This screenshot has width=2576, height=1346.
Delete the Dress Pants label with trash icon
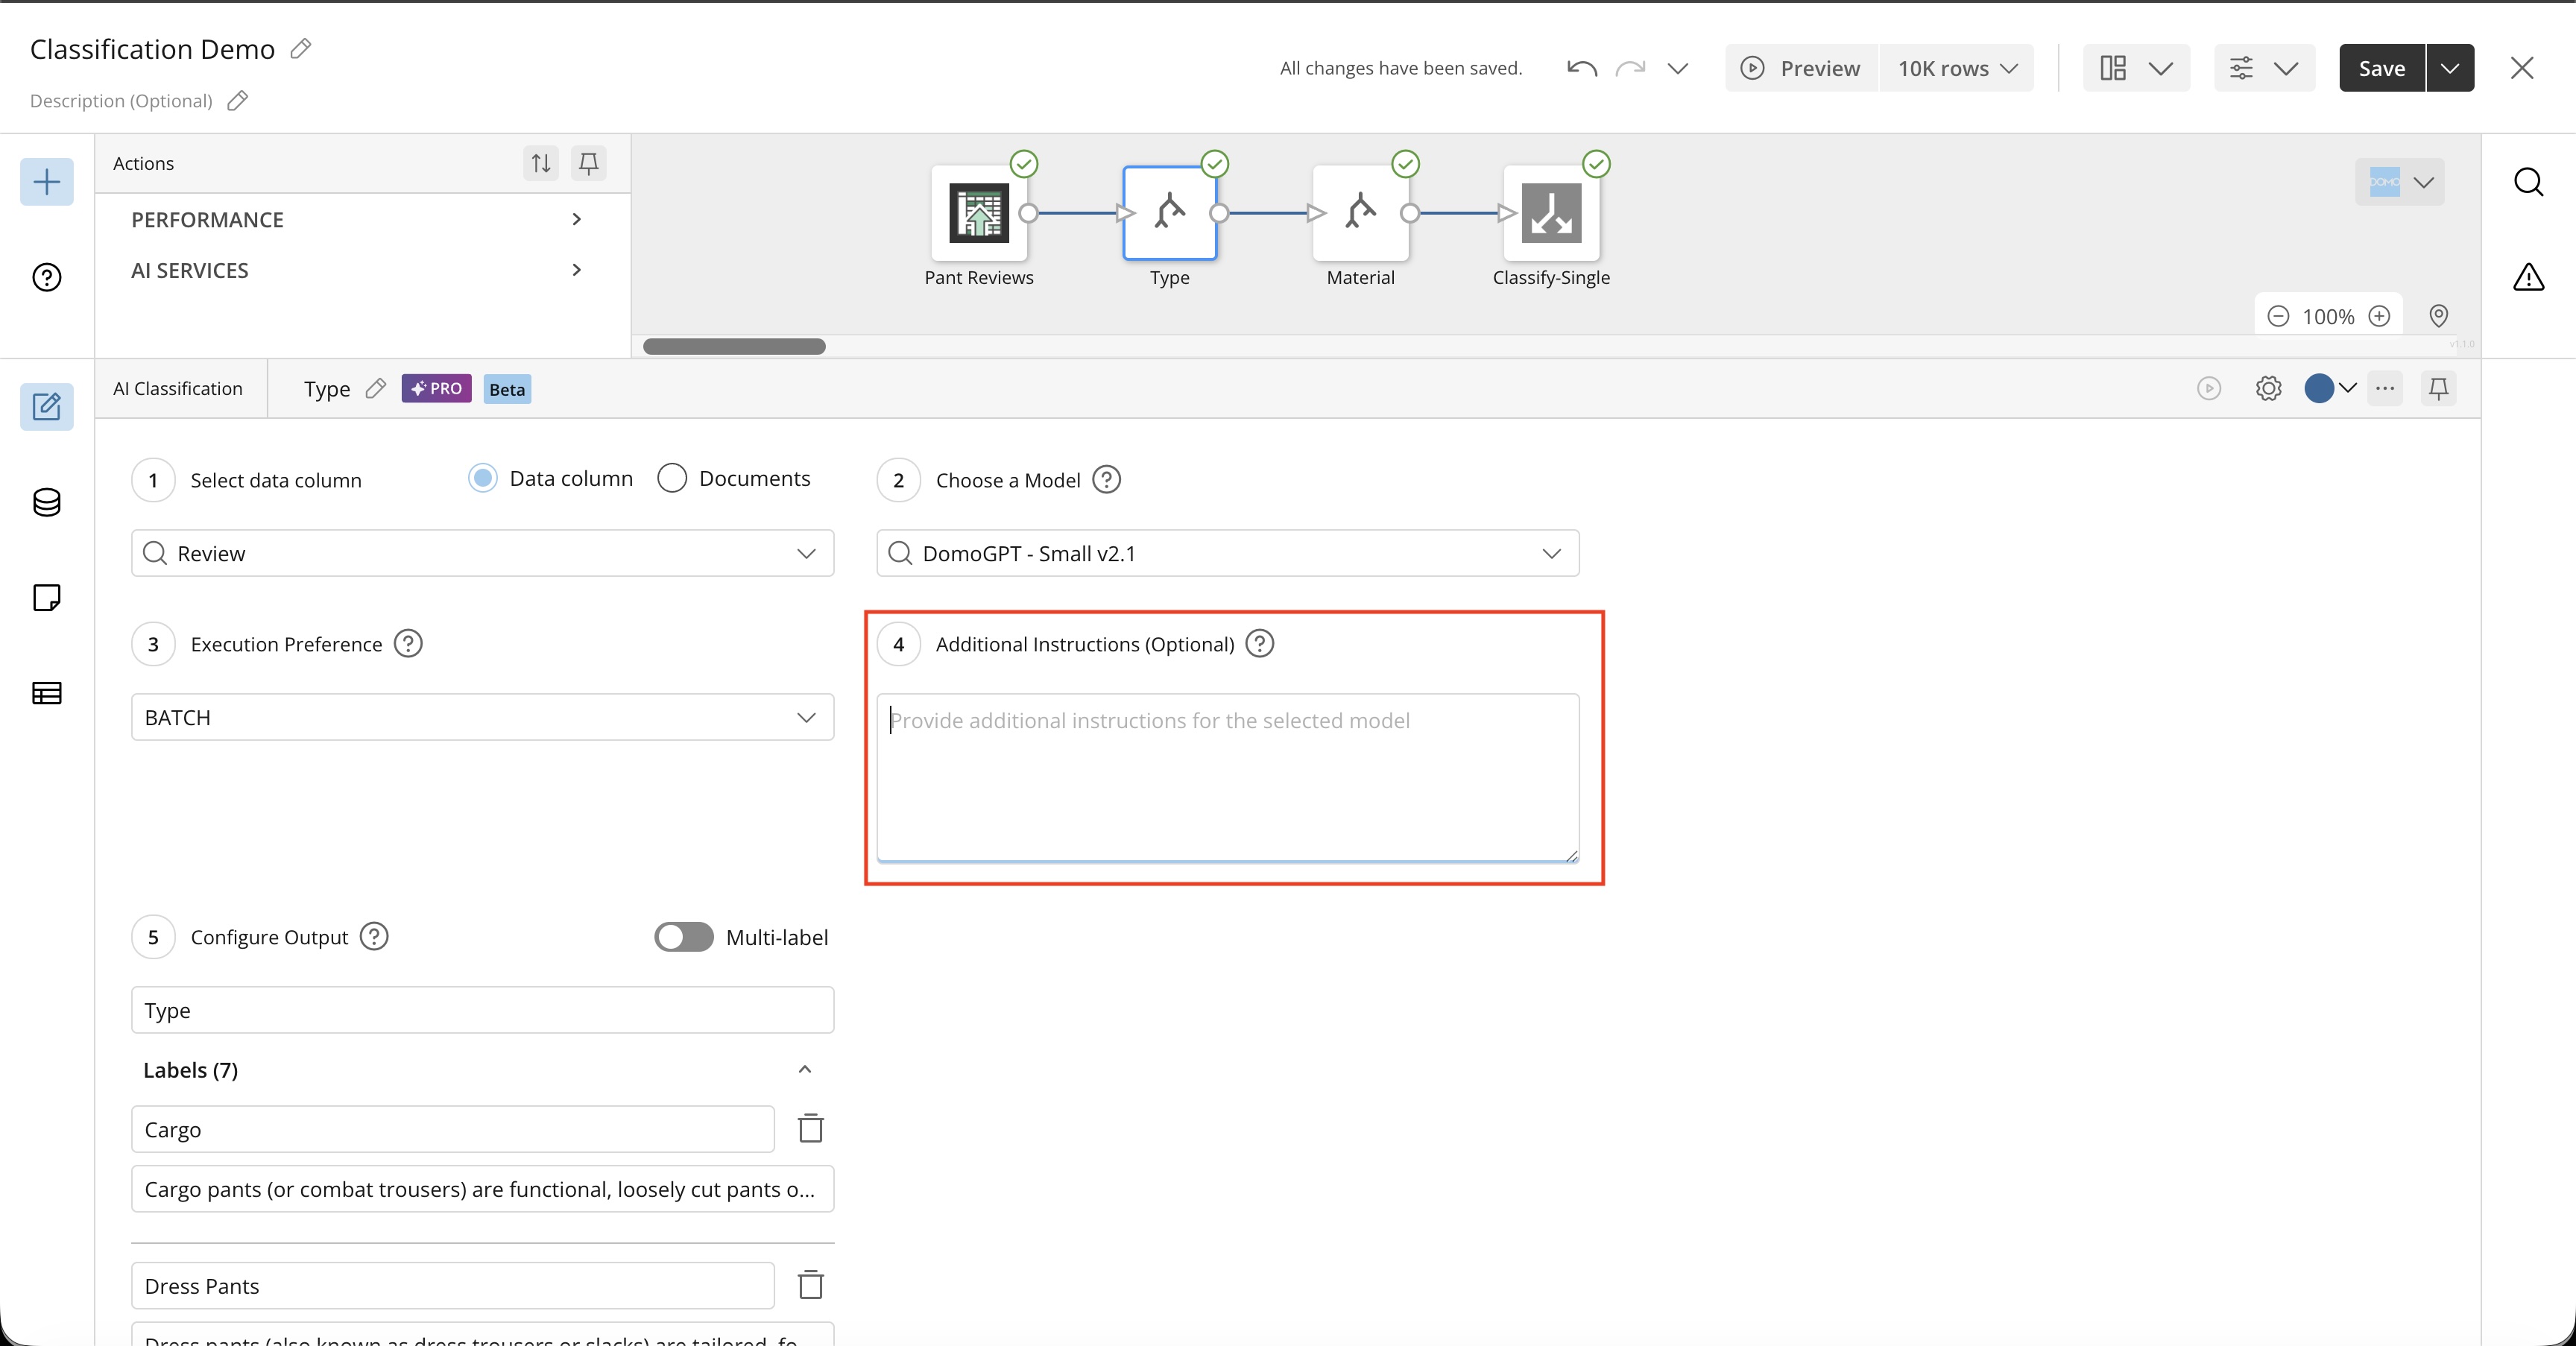coord(811,1285)
